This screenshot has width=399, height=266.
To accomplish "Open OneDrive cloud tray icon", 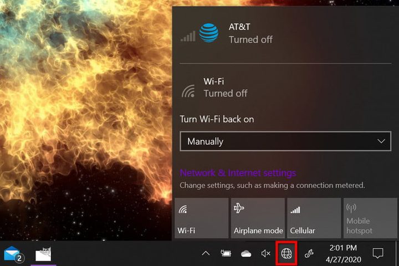I will (x=246, y=253).
